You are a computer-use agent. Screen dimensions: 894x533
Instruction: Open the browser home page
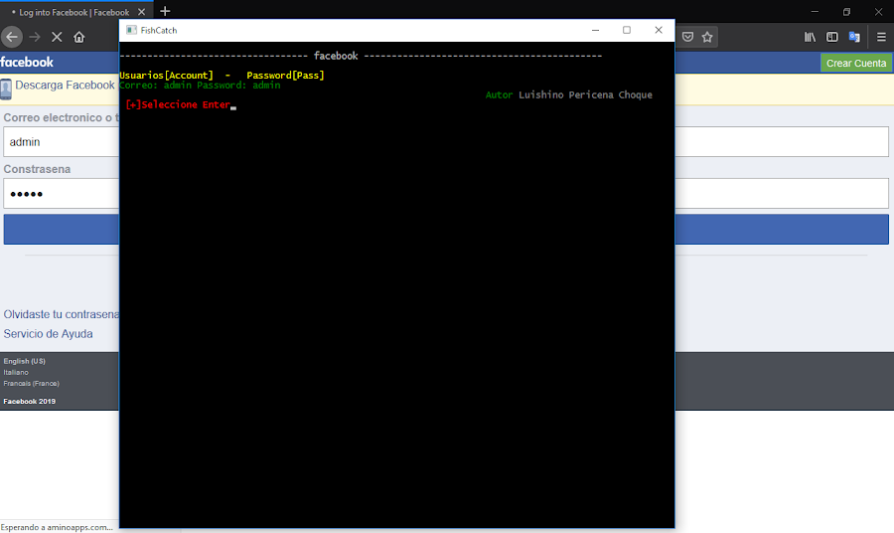tap(78, 37)
